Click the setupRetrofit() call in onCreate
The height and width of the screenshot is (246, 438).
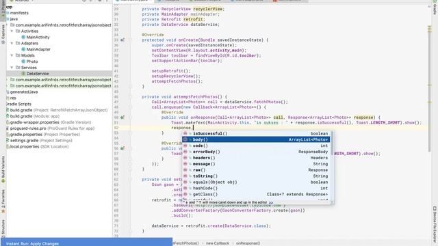[171, 71]
